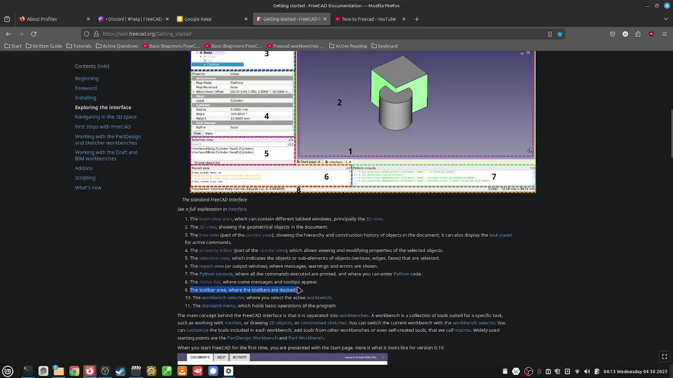Screen dimensions: 673x378
Task: Open the Start bookmarks folder
Action: tap(14, 46)
